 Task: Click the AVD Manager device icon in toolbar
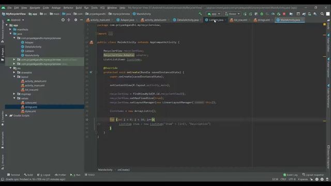309,14
